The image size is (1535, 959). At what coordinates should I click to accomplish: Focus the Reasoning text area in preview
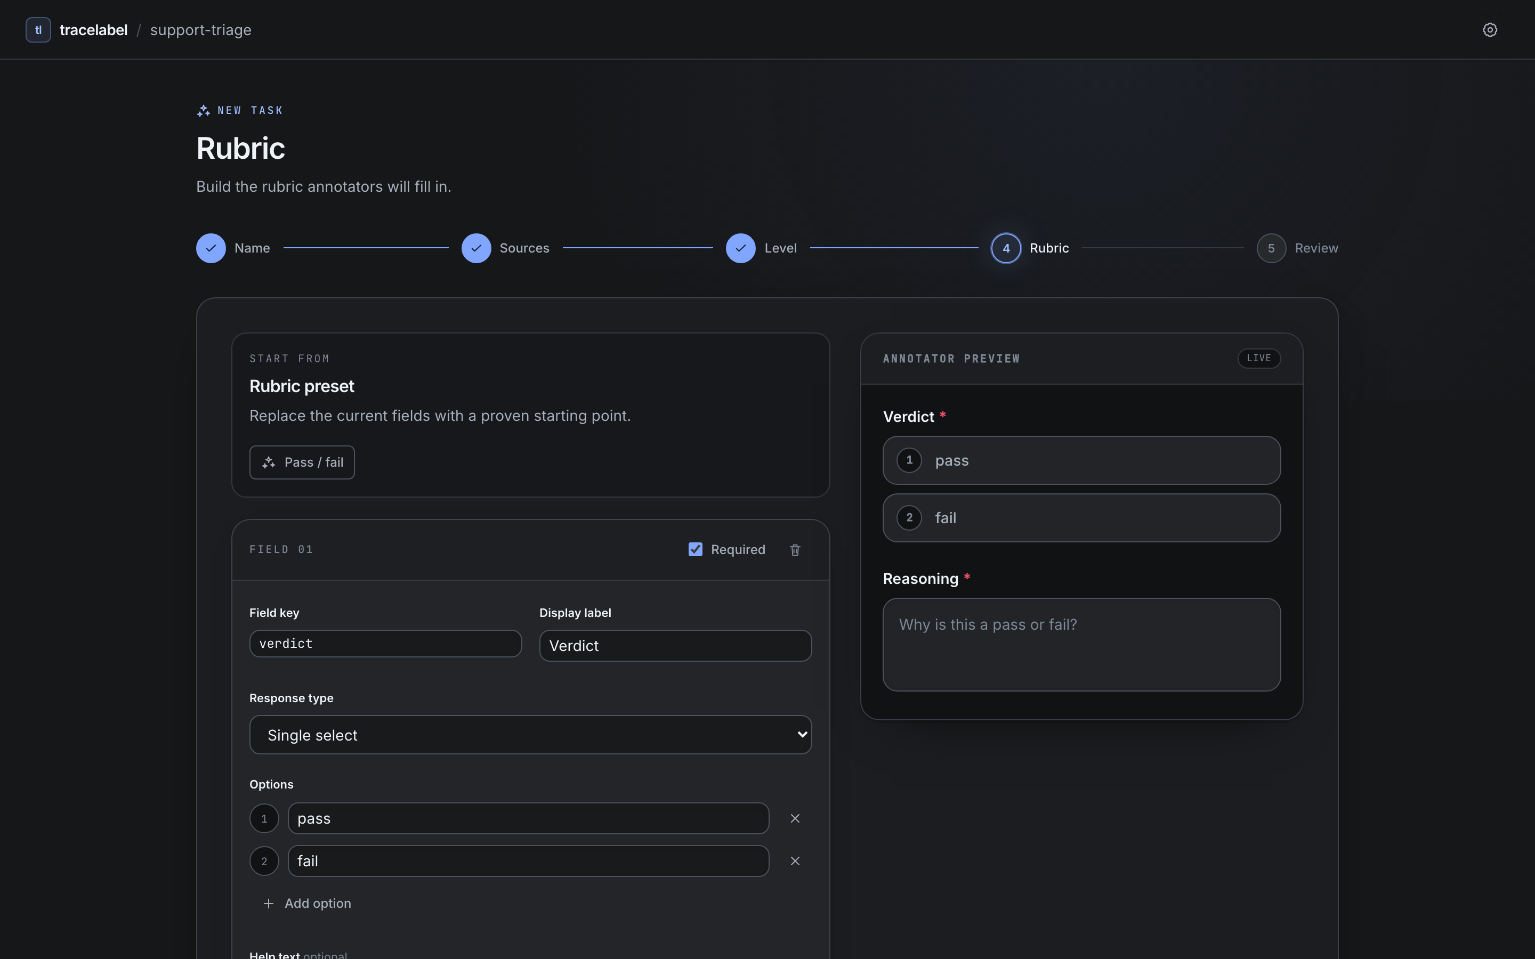[1081, 645]
